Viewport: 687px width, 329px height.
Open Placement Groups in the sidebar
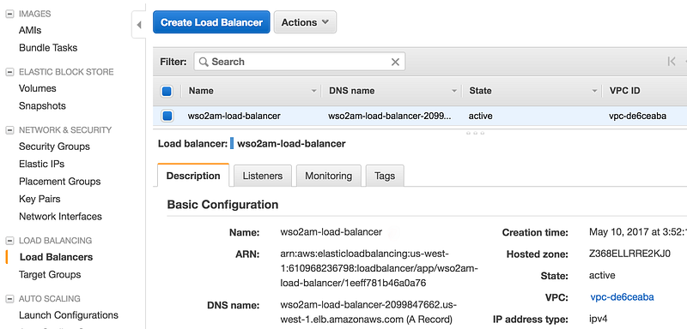coord(59,182)
